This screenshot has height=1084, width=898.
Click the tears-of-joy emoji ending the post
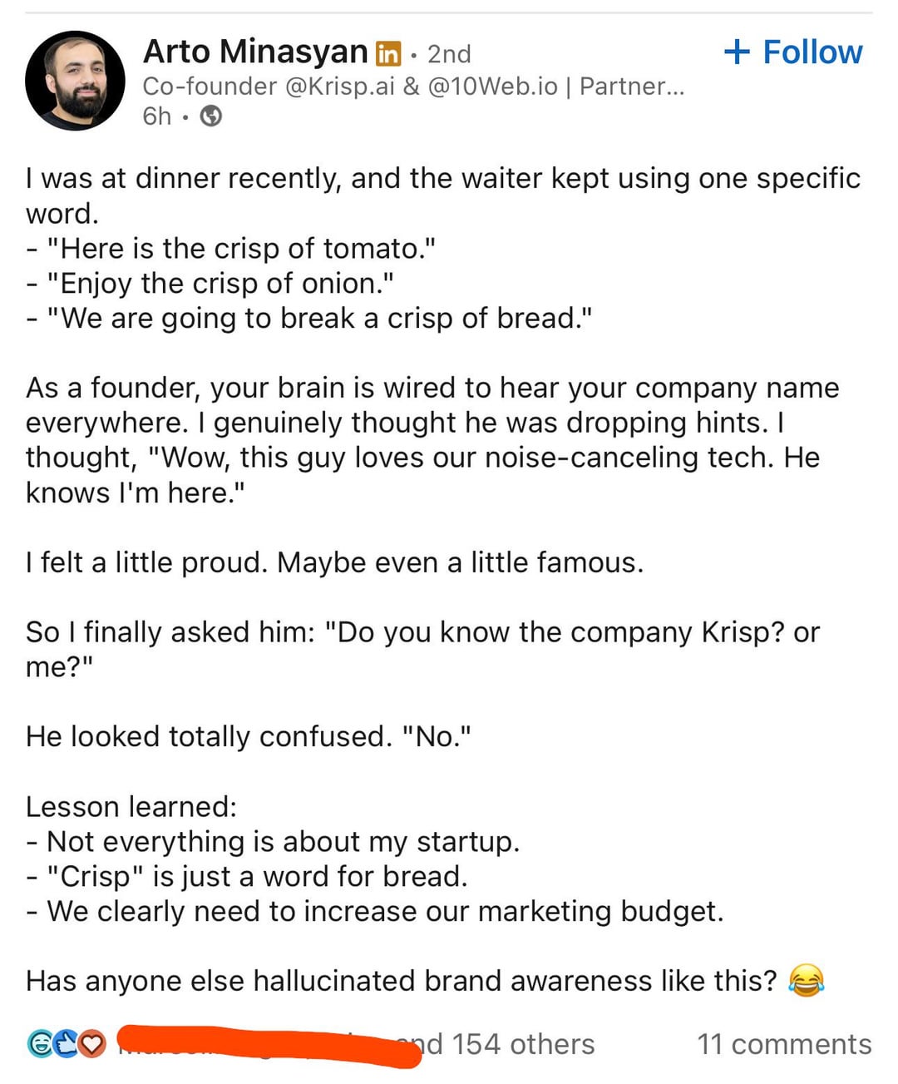click(806, 981)
